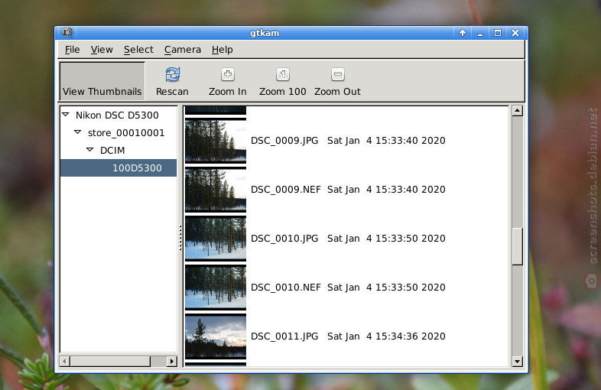Viewport: 601px width, 390px height.
Task: Select the store_00010001 tree item
Action: click(126, 133)
